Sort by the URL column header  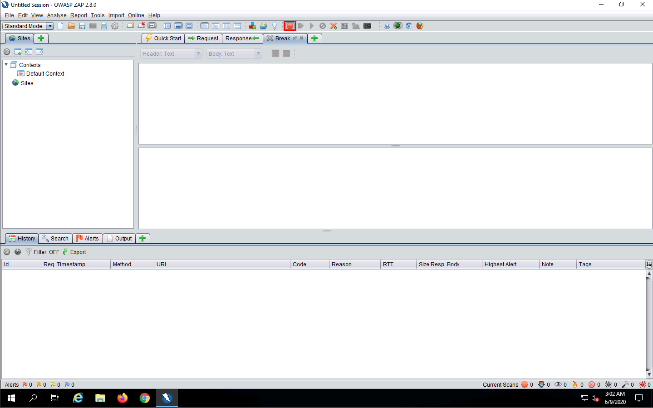click(222, 264)
